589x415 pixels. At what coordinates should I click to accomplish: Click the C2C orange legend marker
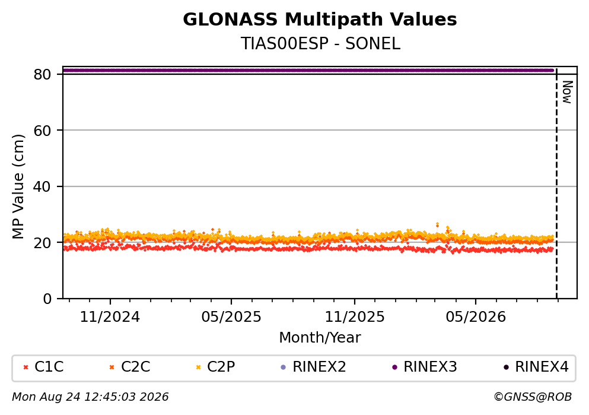coord(112,368)
